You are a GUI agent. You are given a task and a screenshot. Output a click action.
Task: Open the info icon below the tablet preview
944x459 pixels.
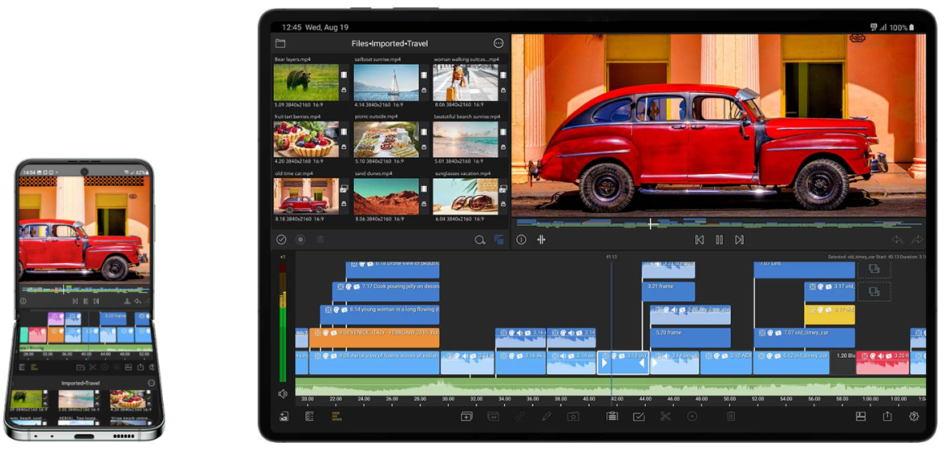point(521,240)
